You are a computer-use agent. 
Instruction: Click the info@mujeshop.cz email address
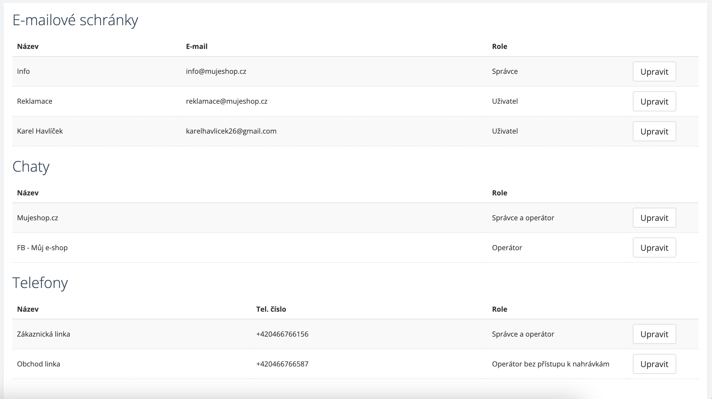(216, 71)
